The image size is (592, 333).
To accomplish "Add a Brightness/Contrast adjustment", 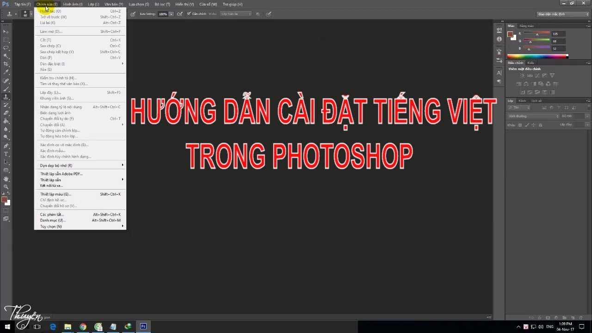I will [522, 75].
